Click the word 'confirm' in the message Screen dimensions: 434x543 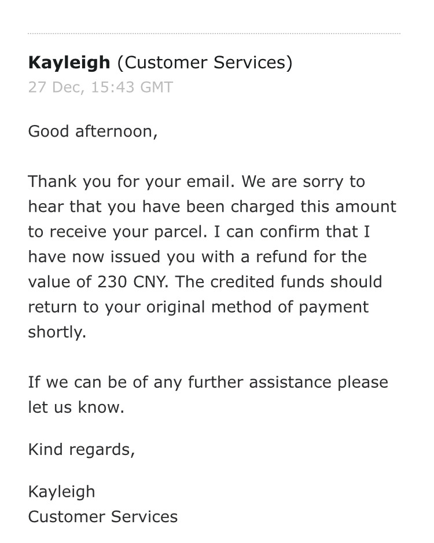pyautogui.click(x=290, y=232)
